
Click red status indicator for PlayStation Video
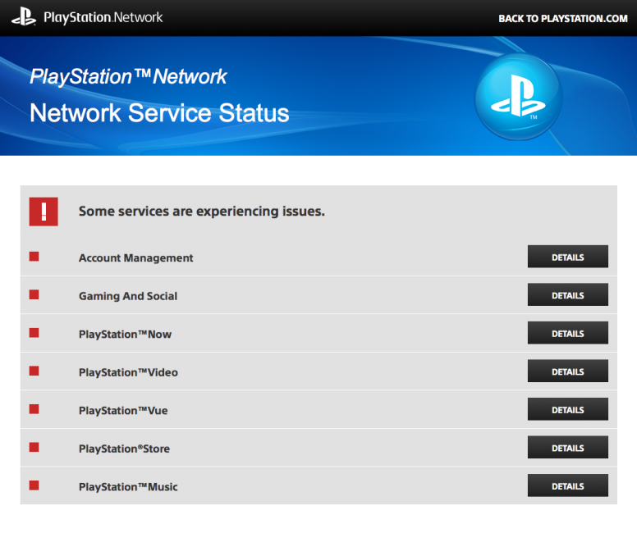tap(34, 371)
